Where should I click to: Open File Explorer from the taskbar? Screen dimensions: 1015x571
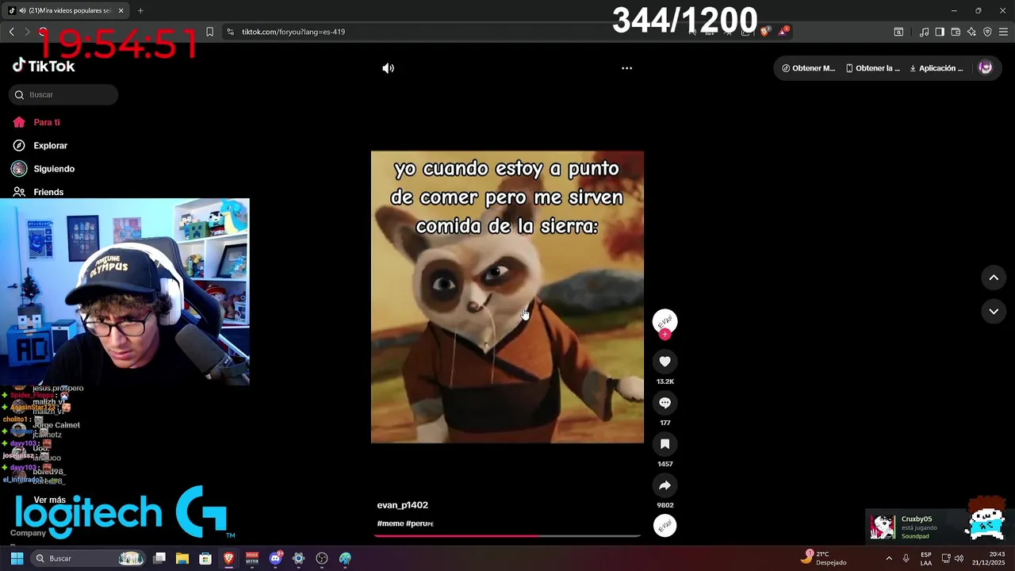point(182,558)
